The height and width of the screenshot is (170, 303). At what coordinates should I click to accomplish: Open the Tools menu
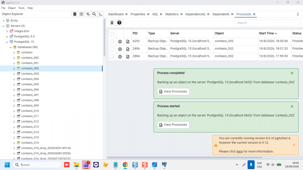pyautogui.click(x=21, y=8)
